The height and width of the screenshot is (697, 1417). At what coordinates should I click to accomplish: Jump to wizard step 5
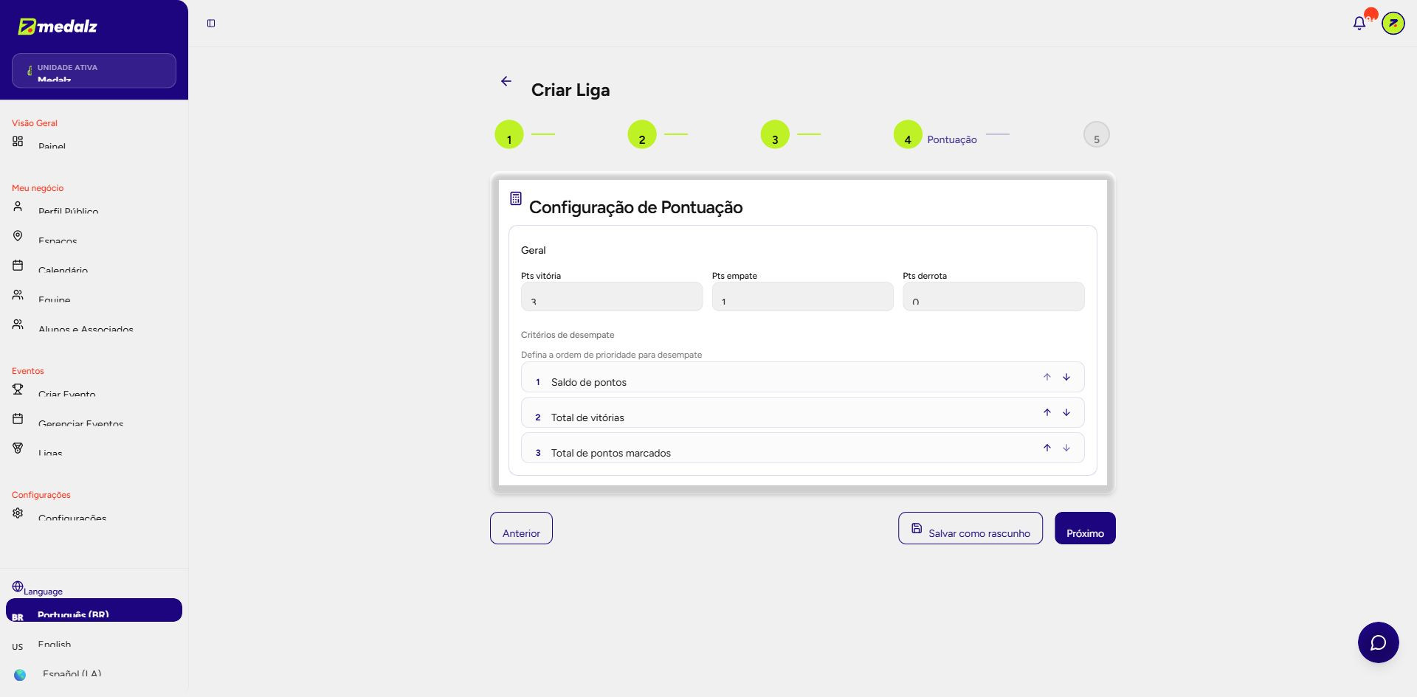point(1097,134)
